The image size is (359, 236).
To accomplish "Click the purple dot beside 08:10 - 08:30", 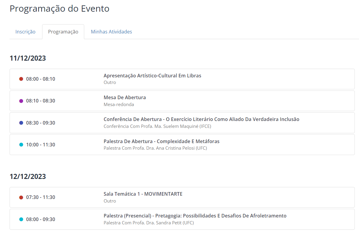I will click(21, 101).
